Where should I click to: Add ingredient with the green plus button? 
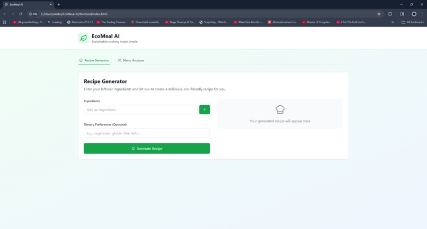(x=204, y=109)
